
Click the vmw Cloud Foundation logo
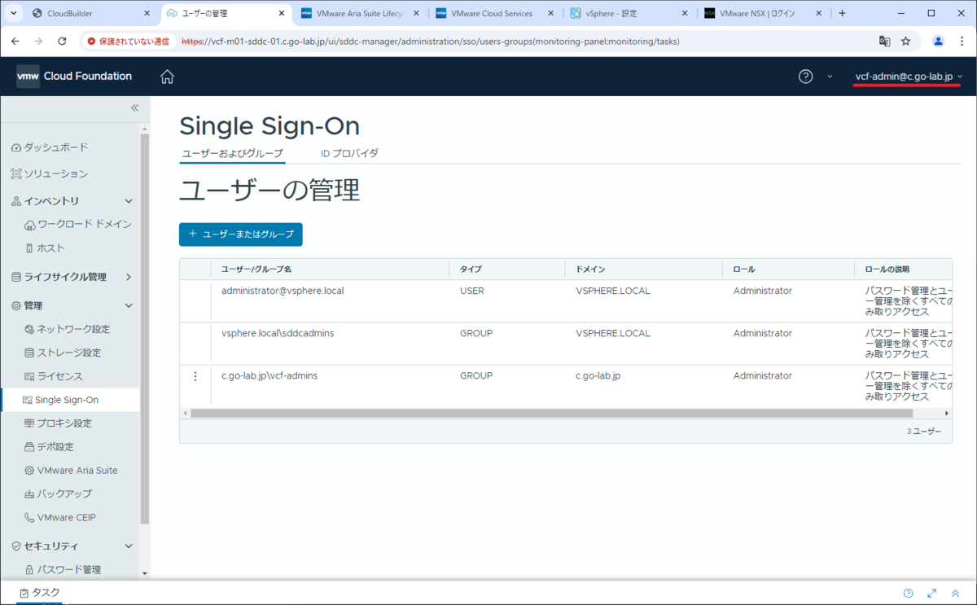pos(74,77)
